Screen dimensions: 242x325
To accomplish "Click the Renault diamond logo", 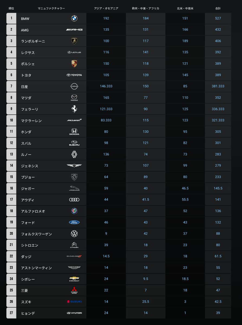I will click(74, 154).
